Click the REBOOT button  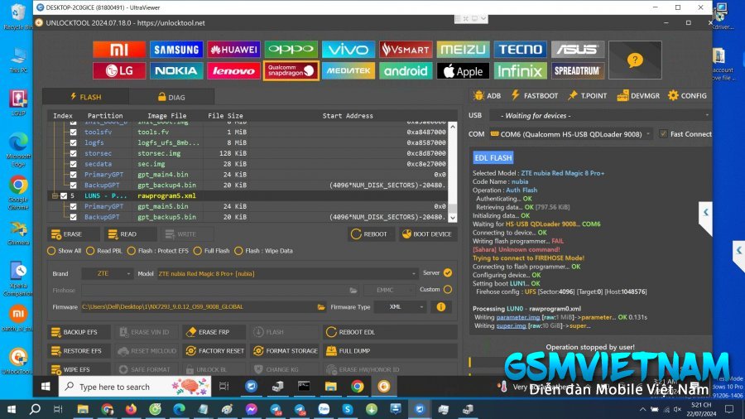pos(371,234)
